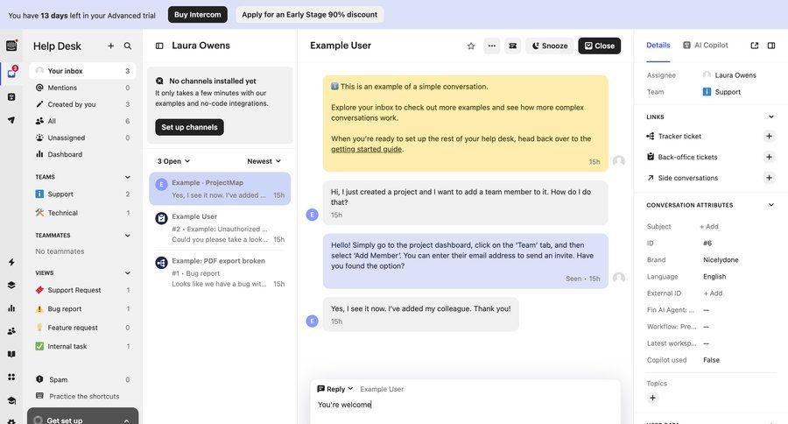Open the getting started guide link

(366, 149)
